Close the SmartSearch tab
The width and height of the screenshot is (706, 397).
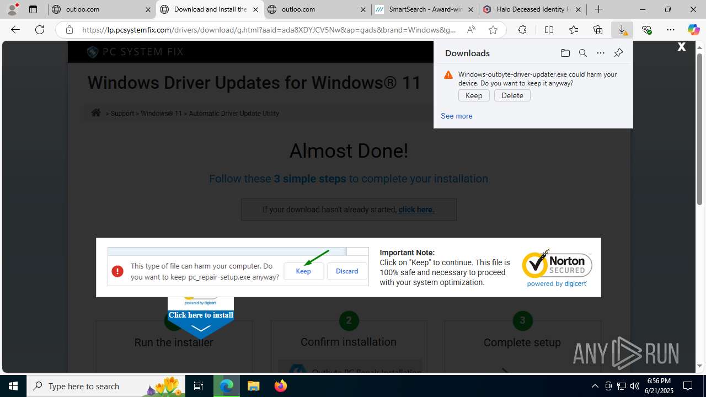pyautogui.click(x=470, y=9)
